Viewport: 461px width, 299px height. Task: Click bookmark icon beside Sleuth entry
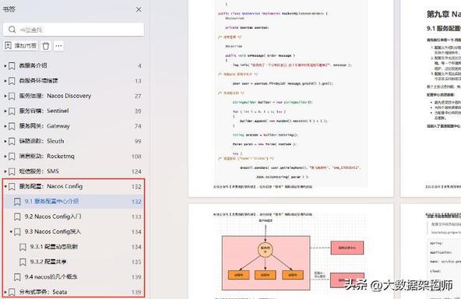12,141
